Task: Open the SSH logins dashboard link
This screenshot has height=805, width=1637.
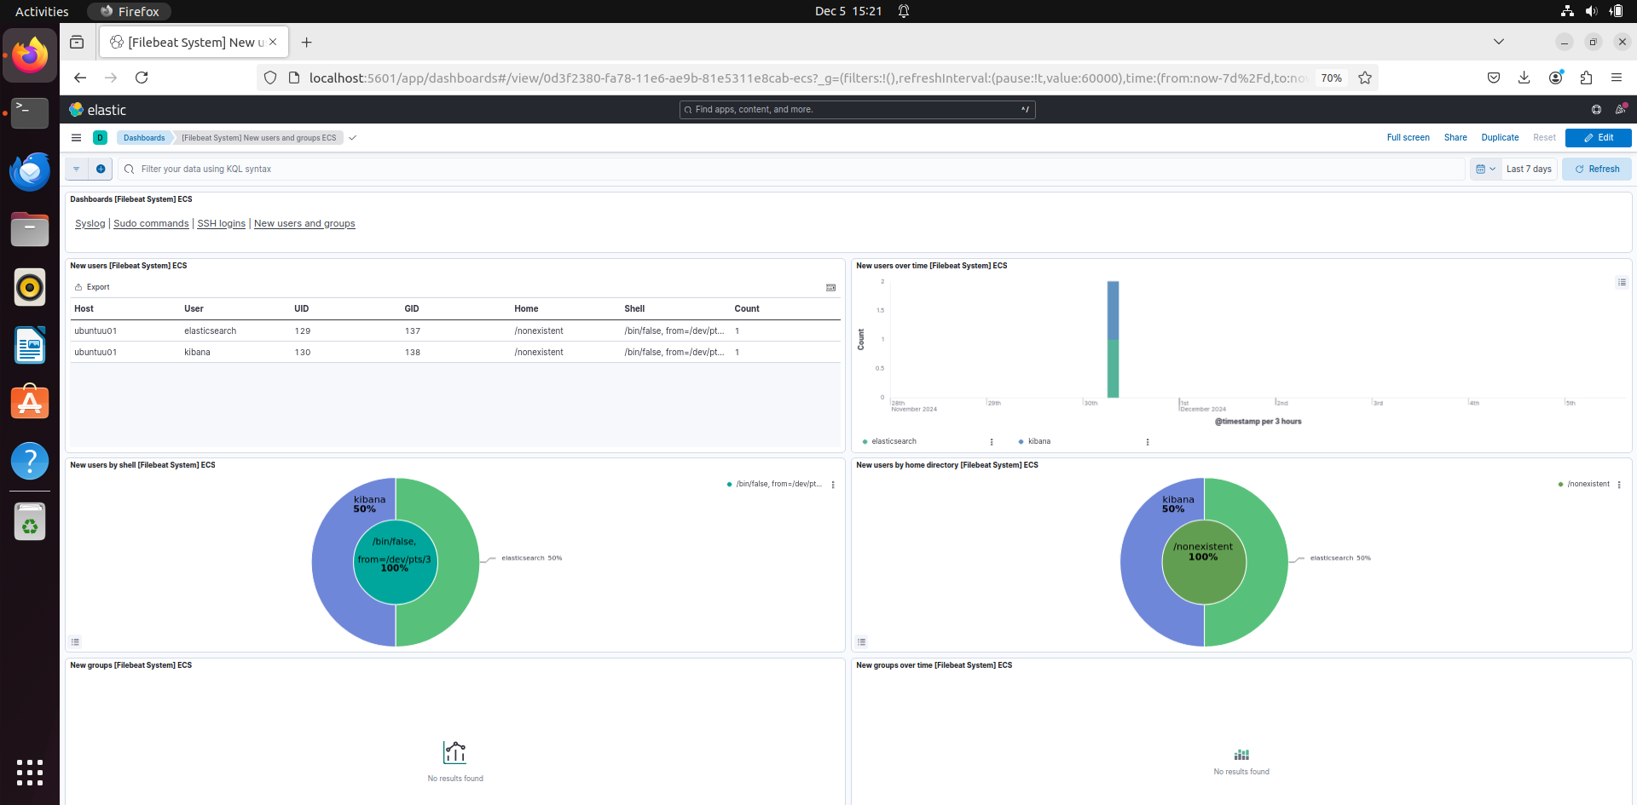Action: coord(221,223)
